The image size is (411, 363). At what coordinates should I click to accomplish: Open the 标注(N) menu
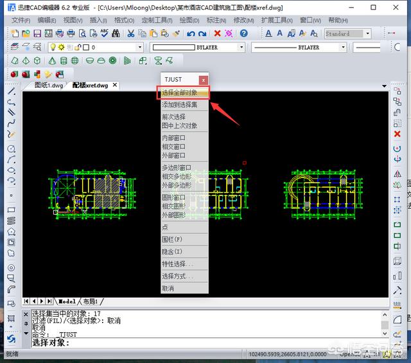[216, 20]
